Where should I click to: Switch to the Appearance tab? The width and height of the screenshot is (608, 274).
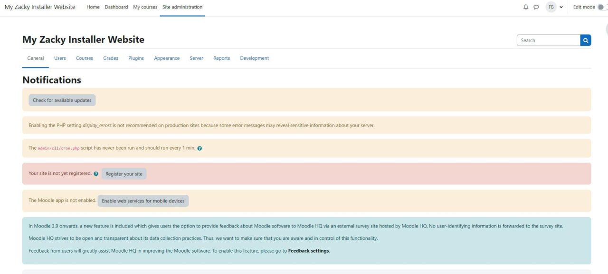point(167,58)
